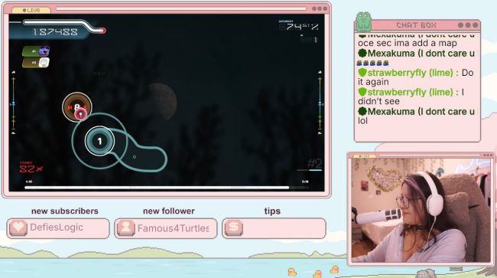Click the score value 187488
This screenshot has height=278, width=497.
(56, 32)
